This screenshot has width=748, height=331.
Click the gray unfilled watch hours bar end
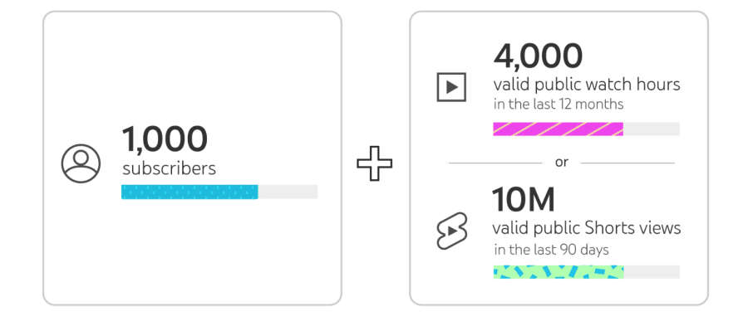[x=651, y=129]
